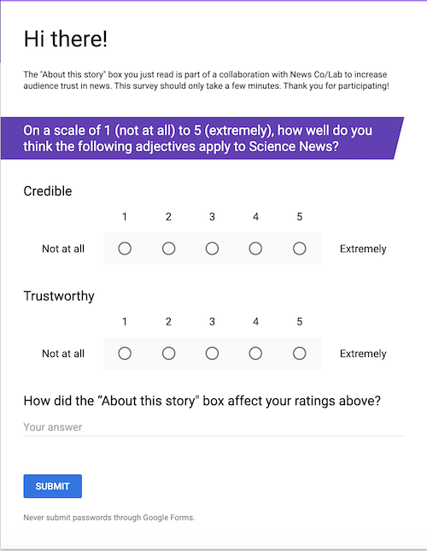Viewport: 427px width, 551px height.
Task: Select rating 1 for Trustworthy
Action: (125, 353)
